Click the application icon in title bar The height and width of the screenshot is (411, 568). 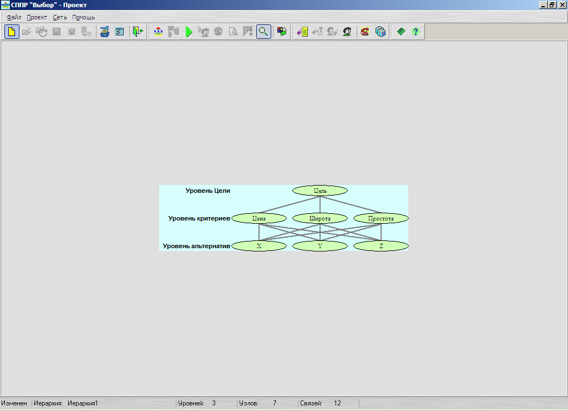click(5, 5)
